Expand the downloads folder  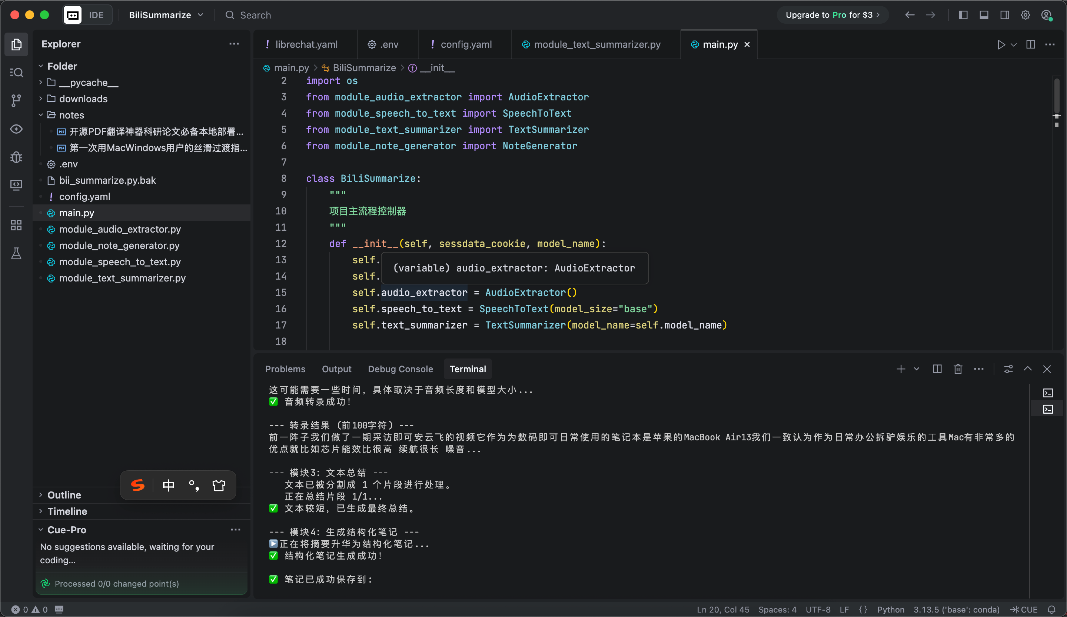[83, 99]
